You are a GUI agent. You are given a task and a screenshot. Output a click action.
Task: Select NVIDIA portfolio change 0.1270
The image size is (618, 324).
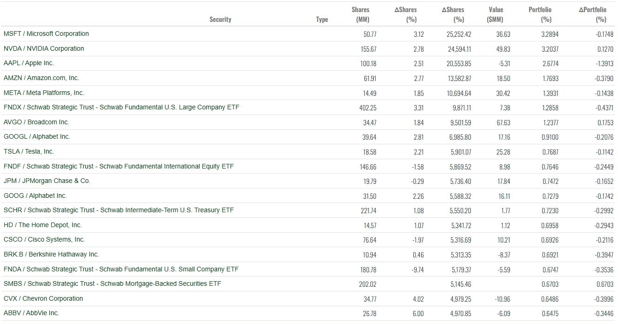tap(605, 49)
